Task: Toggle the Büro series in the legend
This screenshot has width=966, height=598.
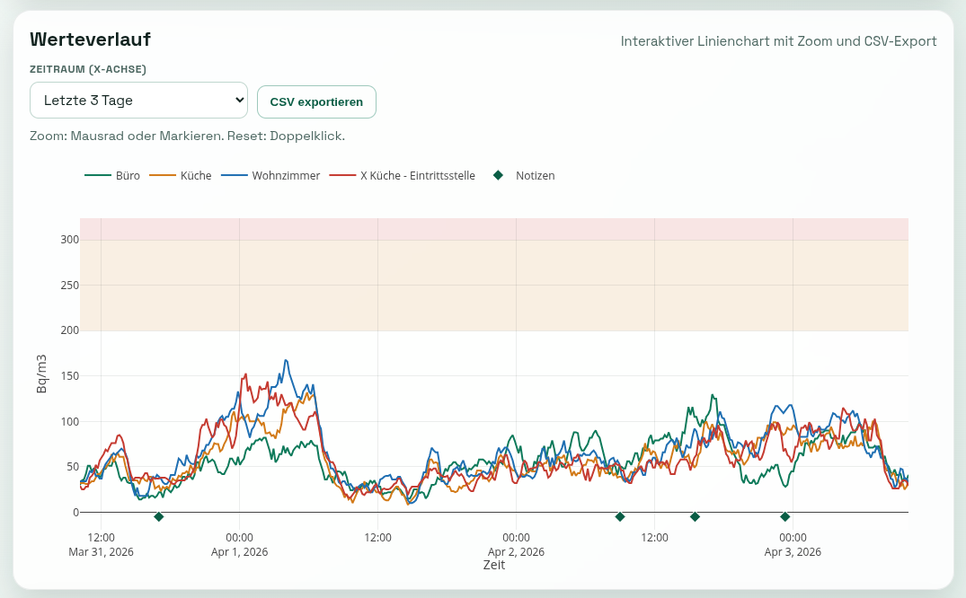Action: point(113,176)
